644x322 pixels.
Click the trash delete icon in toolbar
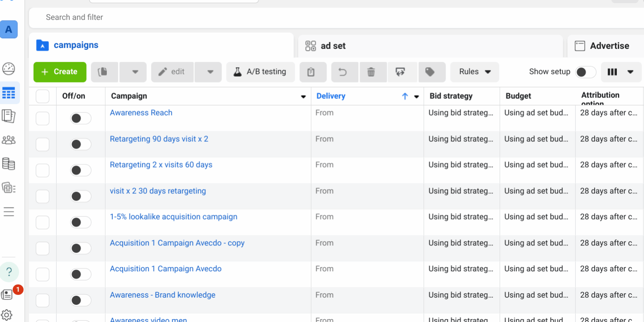[x=371, y=72]
